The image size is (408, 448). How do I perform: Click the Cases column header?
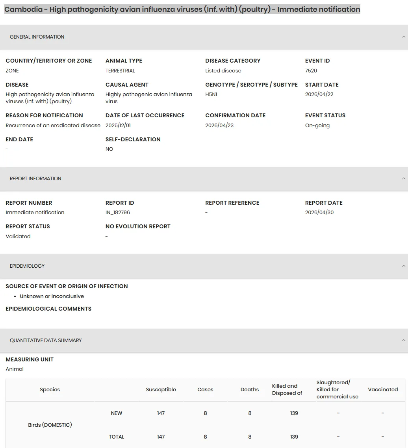205,389
